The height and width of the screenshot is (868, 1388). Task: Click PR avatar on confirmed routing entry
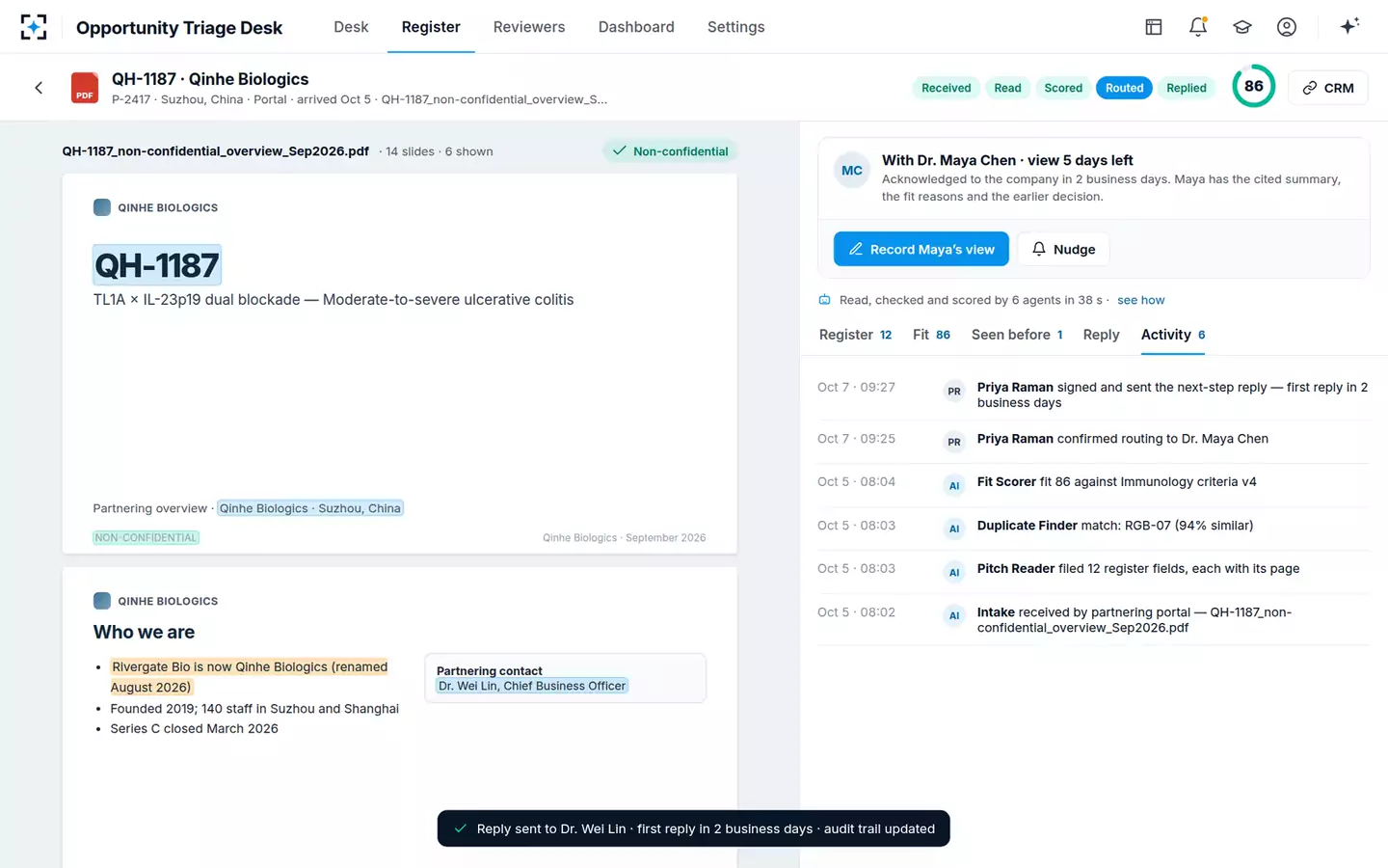coord(954,442)
